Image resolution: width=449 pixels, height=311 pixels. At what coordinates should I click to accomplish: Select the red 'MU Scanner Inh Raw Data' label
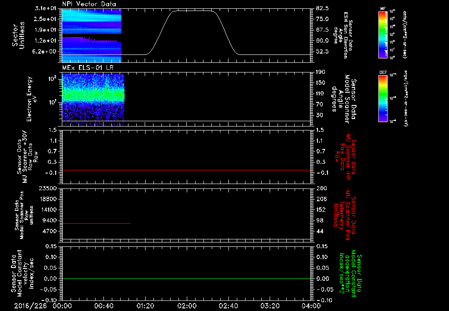pyautogui.click(x=346, y=157)
